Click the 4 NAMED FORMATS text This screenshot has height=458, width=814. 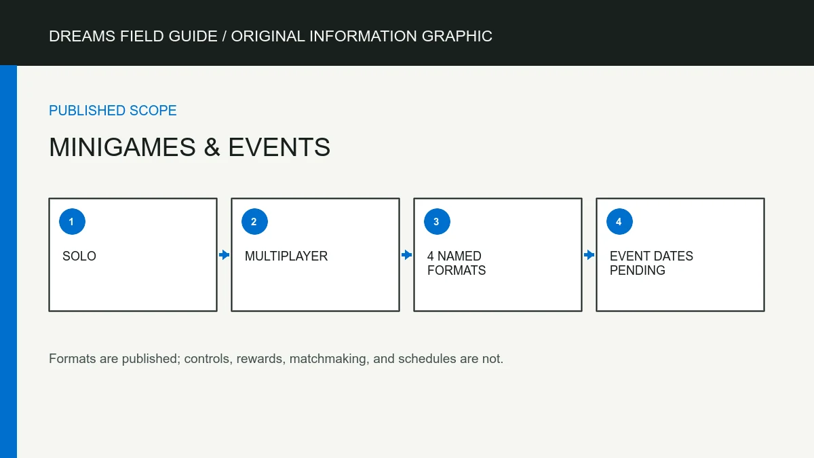click(457, 263)
